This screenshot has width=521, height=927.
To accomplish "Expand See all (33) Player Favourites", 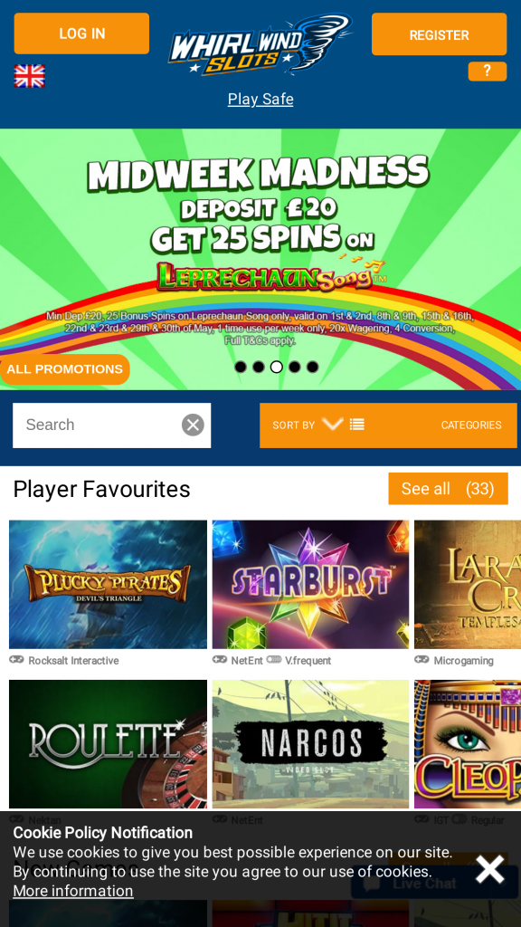I will coord(449,489).
